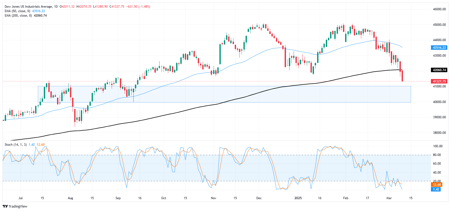
Task: Click the Dow Jones US Industrials Average title
Action: pos(29,7)
